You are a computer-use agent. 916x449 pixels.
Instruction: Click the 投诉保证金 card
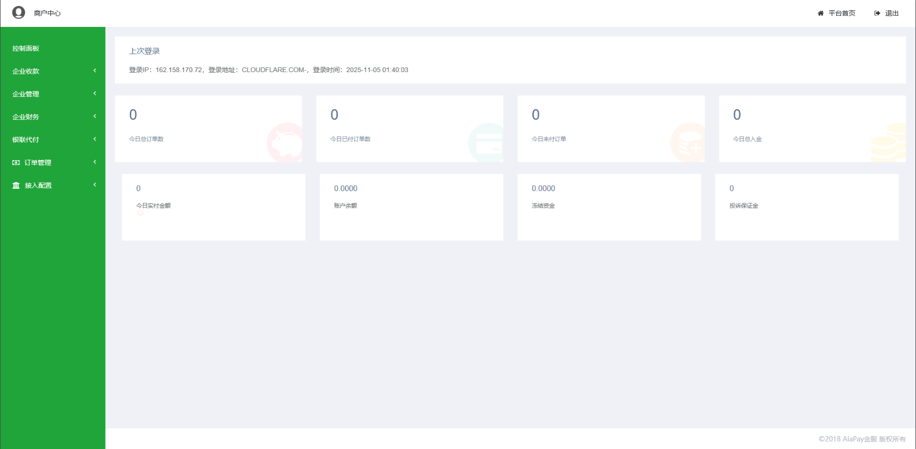tap(806, 207)
